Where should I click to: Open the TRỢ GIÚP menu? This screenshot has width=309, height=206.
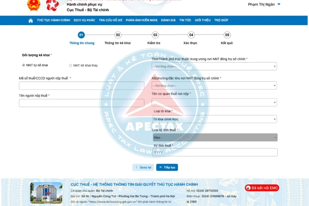(221, 20)
